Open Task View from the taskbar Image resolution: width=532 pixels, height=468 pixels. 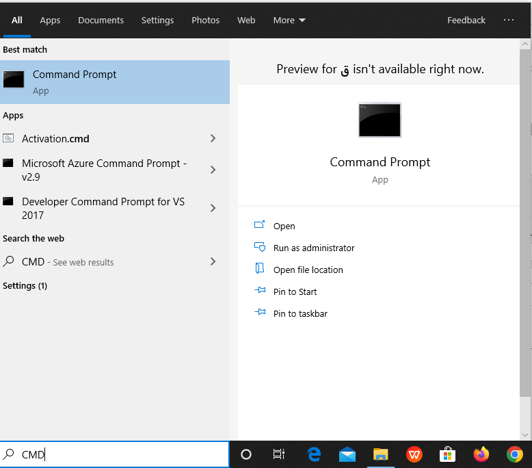click(279, 454)
